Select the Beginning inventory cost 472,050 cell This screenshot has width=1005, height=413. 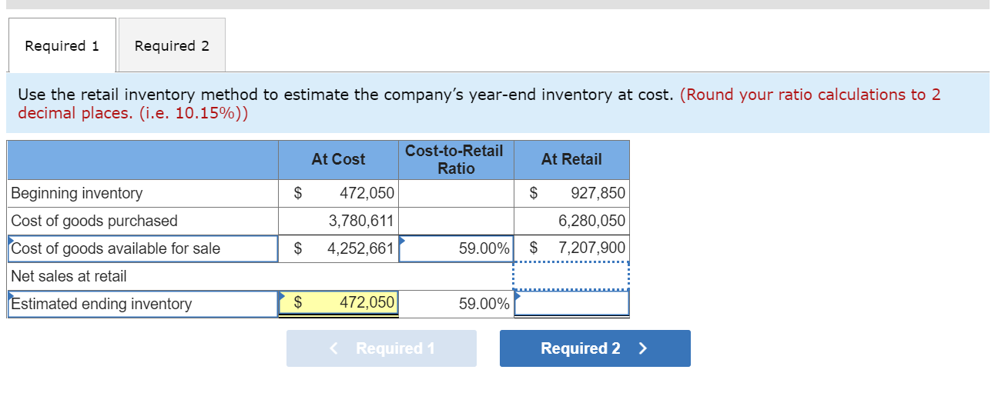coord(338,193)
